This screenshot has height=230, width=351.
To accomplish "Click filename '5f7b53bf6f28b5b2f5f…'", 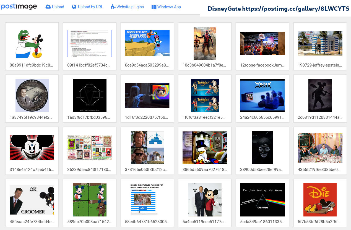I will click(x=319, y=222).
